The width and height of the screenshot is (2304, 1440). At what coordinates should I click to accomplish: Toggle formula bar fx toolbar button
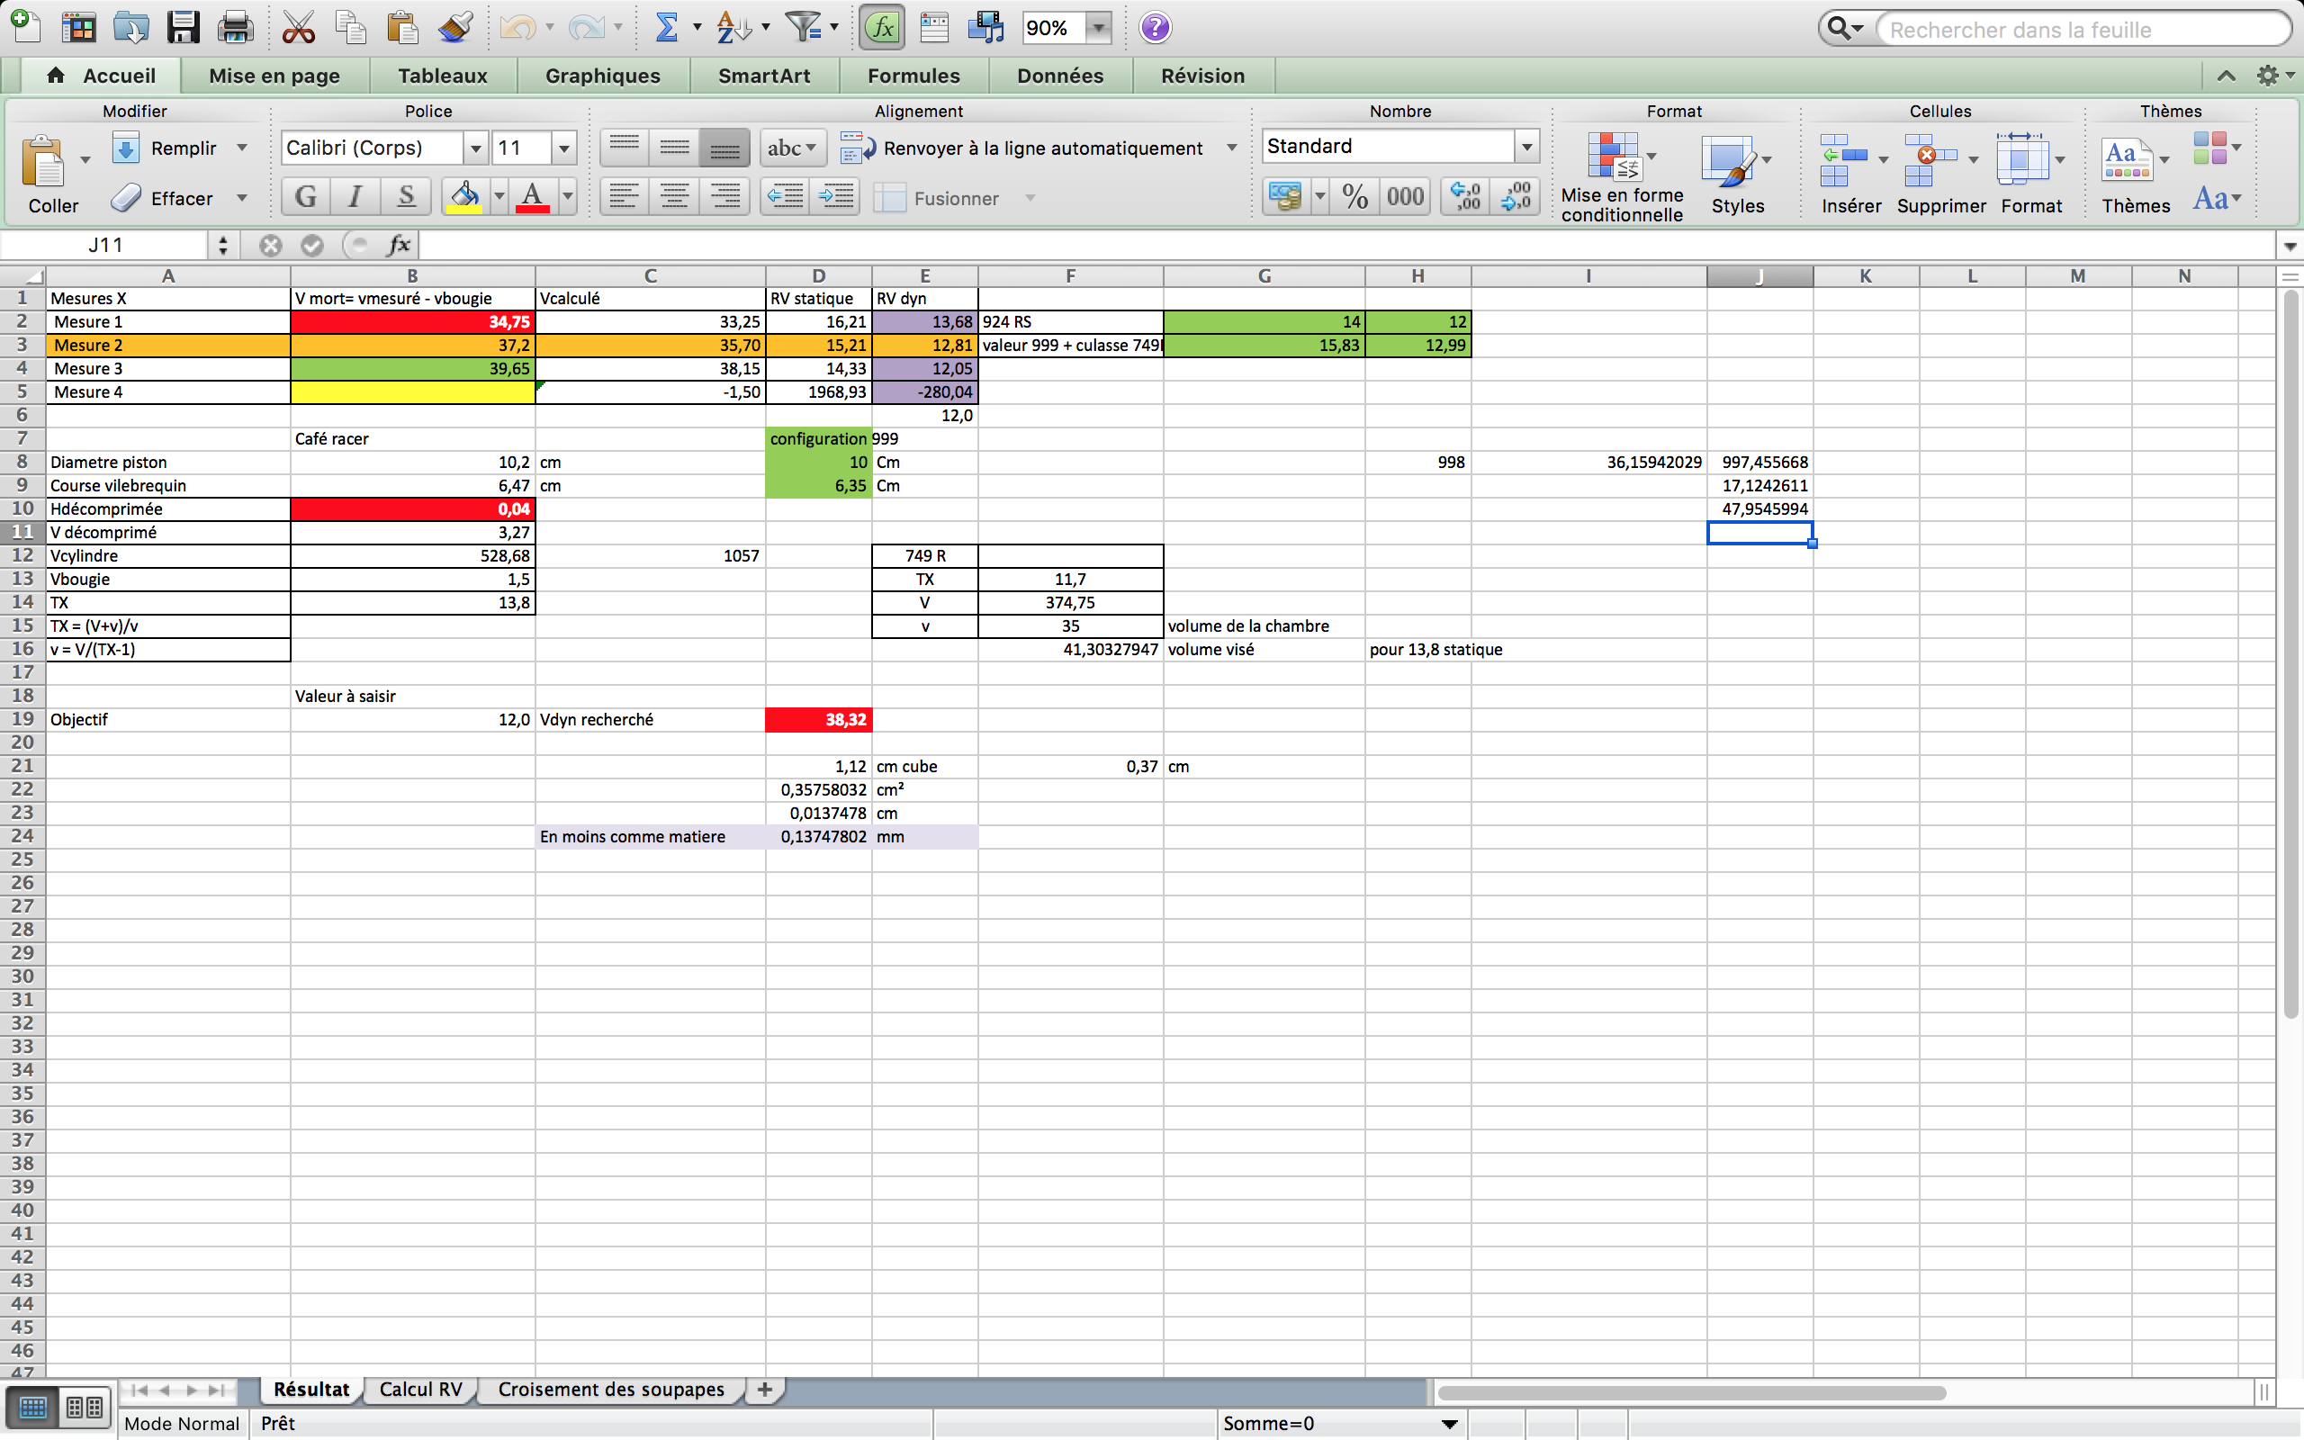tap(882, 28)
